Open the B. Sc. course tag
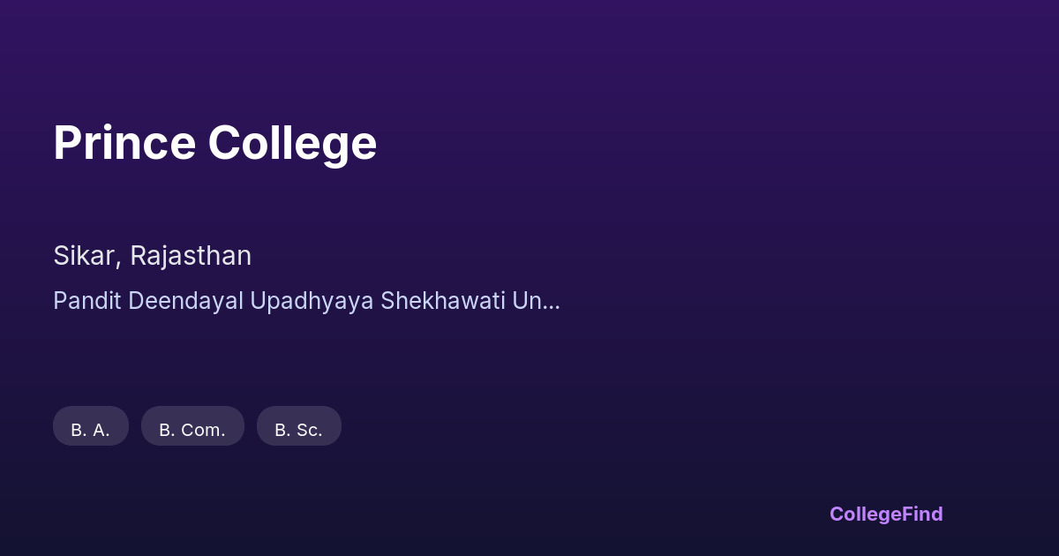 [298, 426]
